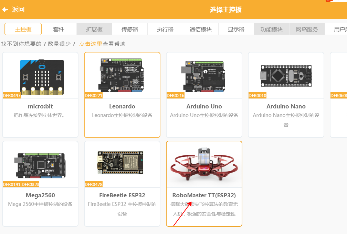Click the FireBeetle ESP32 title text
Viewport: 347px width, 234px height.
122,196
